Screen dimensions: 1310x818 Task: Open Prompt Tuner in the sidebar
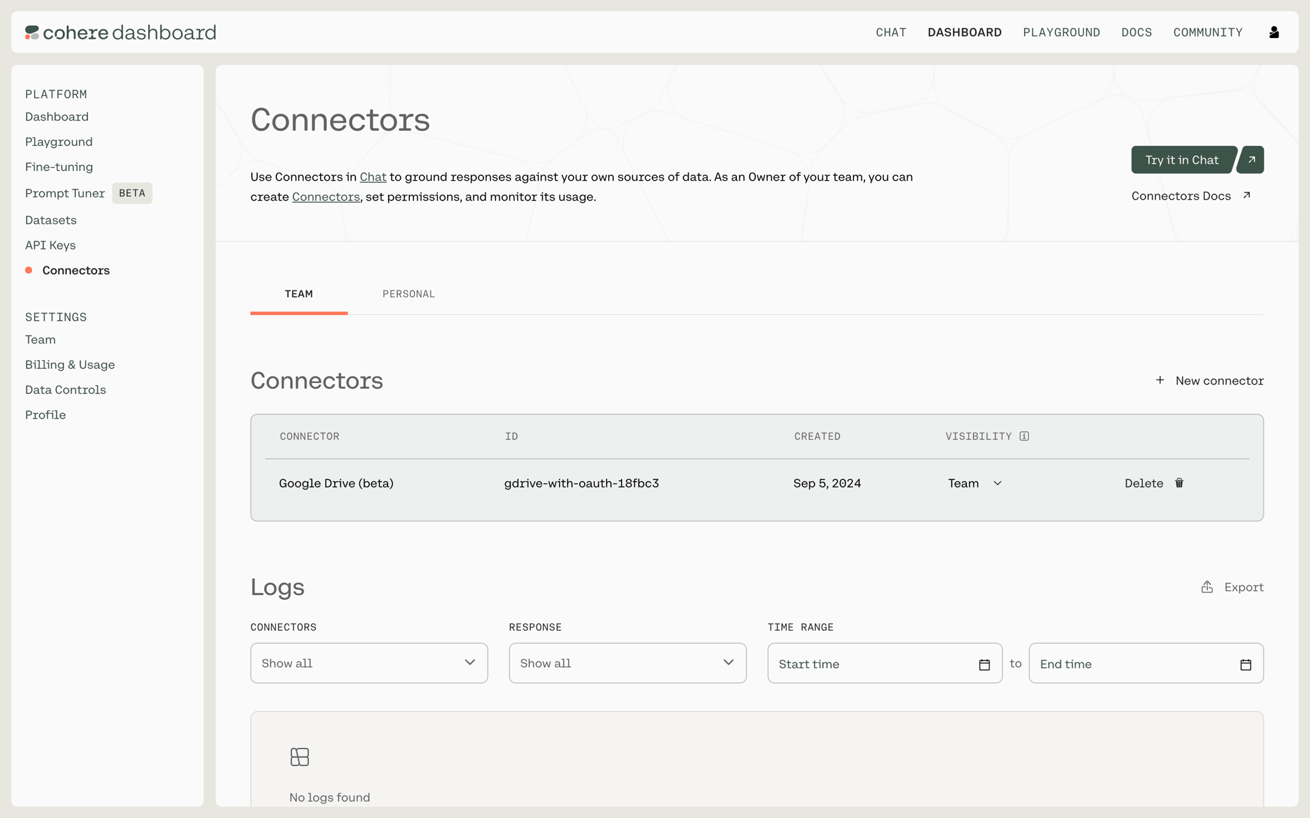click(x=65, y=194)
